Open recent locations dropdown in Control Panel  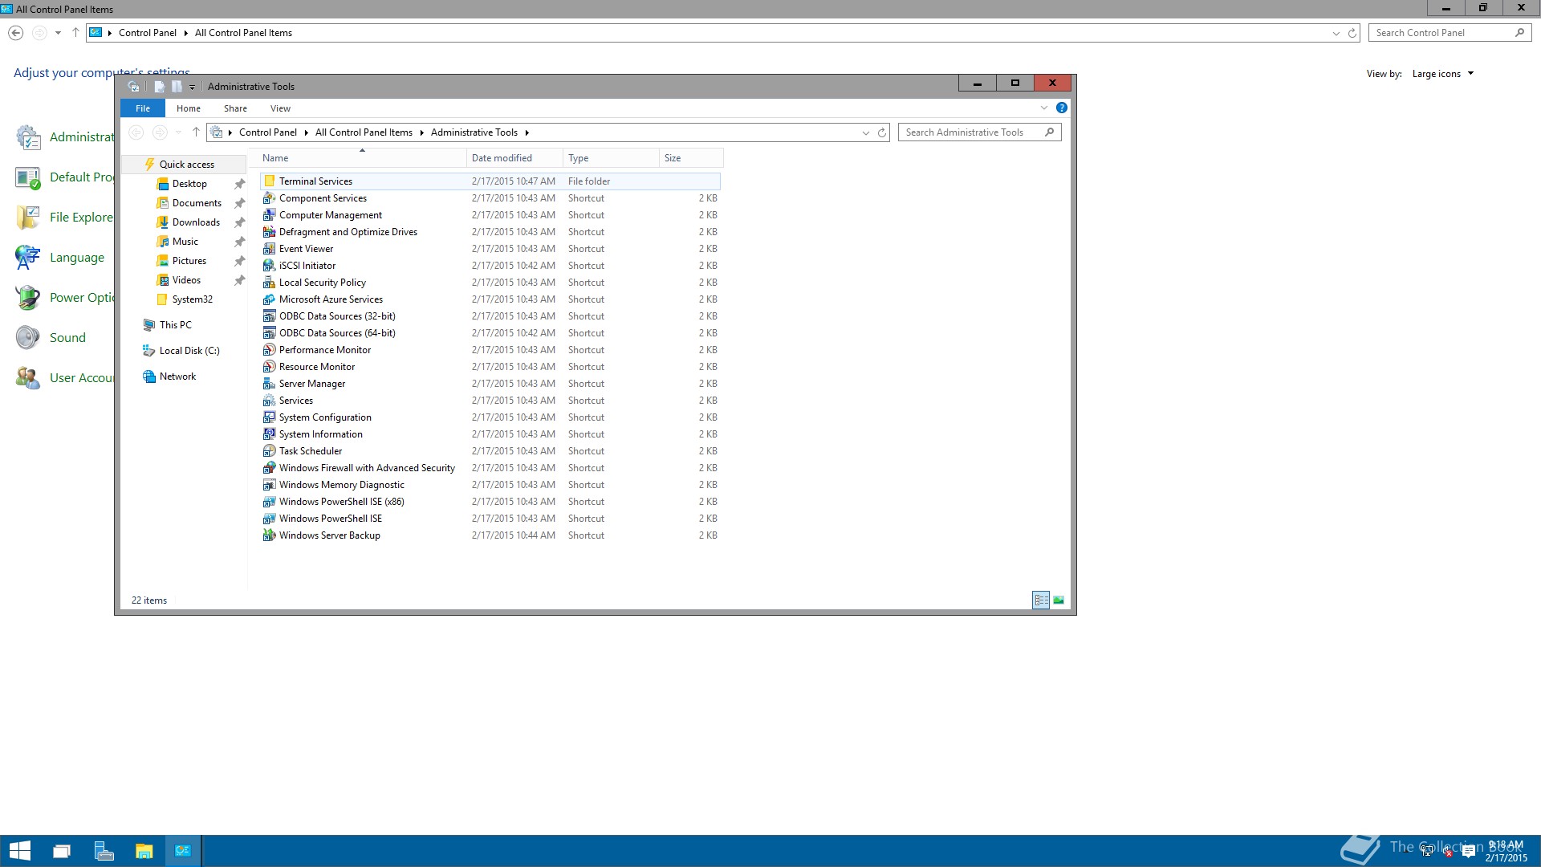click(x=58, y=33)
